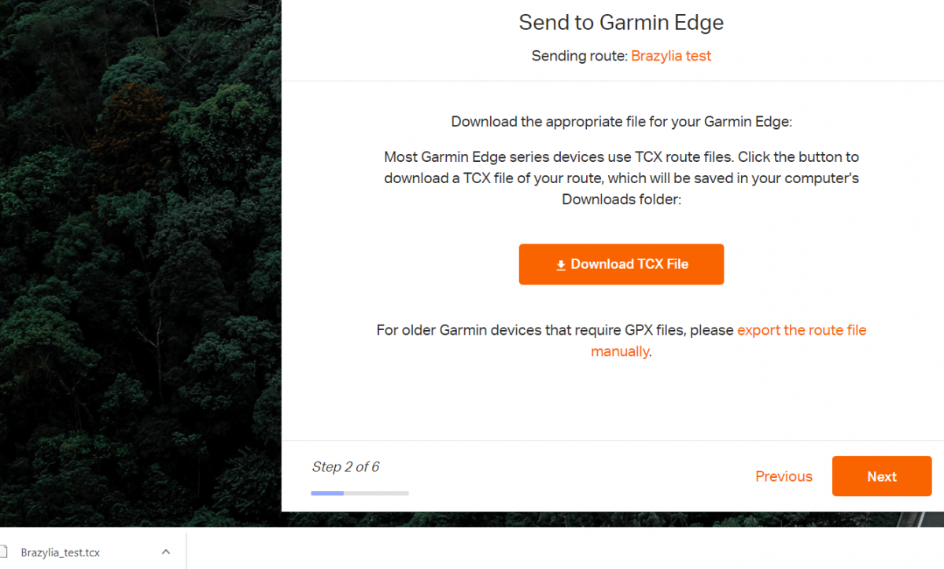
Task: Open the Brazylia test route link
Action: tap(671, 56)
